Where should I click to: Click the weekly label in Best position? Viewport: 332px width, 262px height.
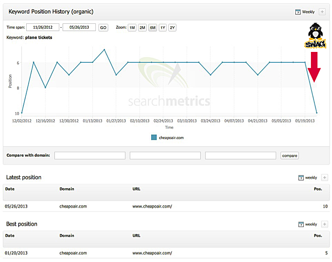(311, 224)
